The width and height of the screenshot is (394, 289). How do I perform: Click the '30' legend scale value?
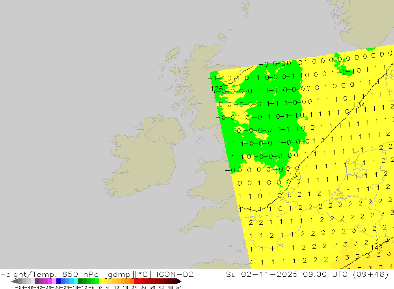143,287
